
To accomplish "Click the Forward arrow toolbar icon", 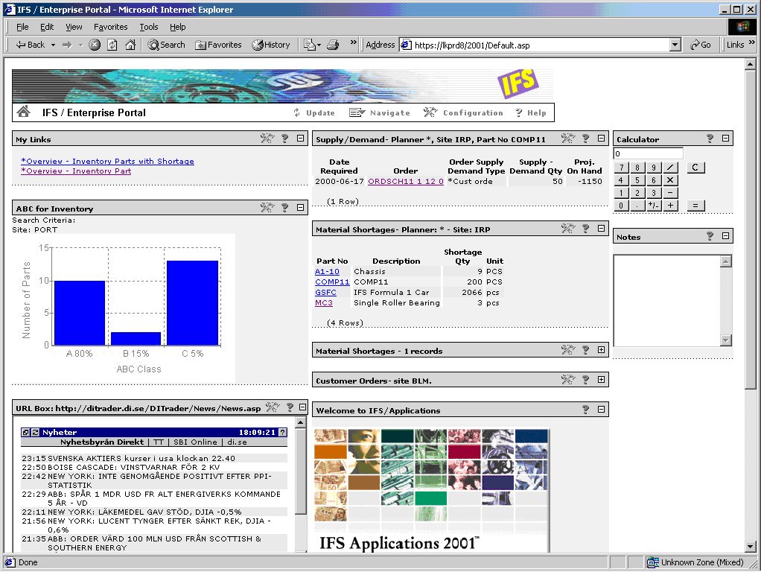I will (x=67, y=45).
